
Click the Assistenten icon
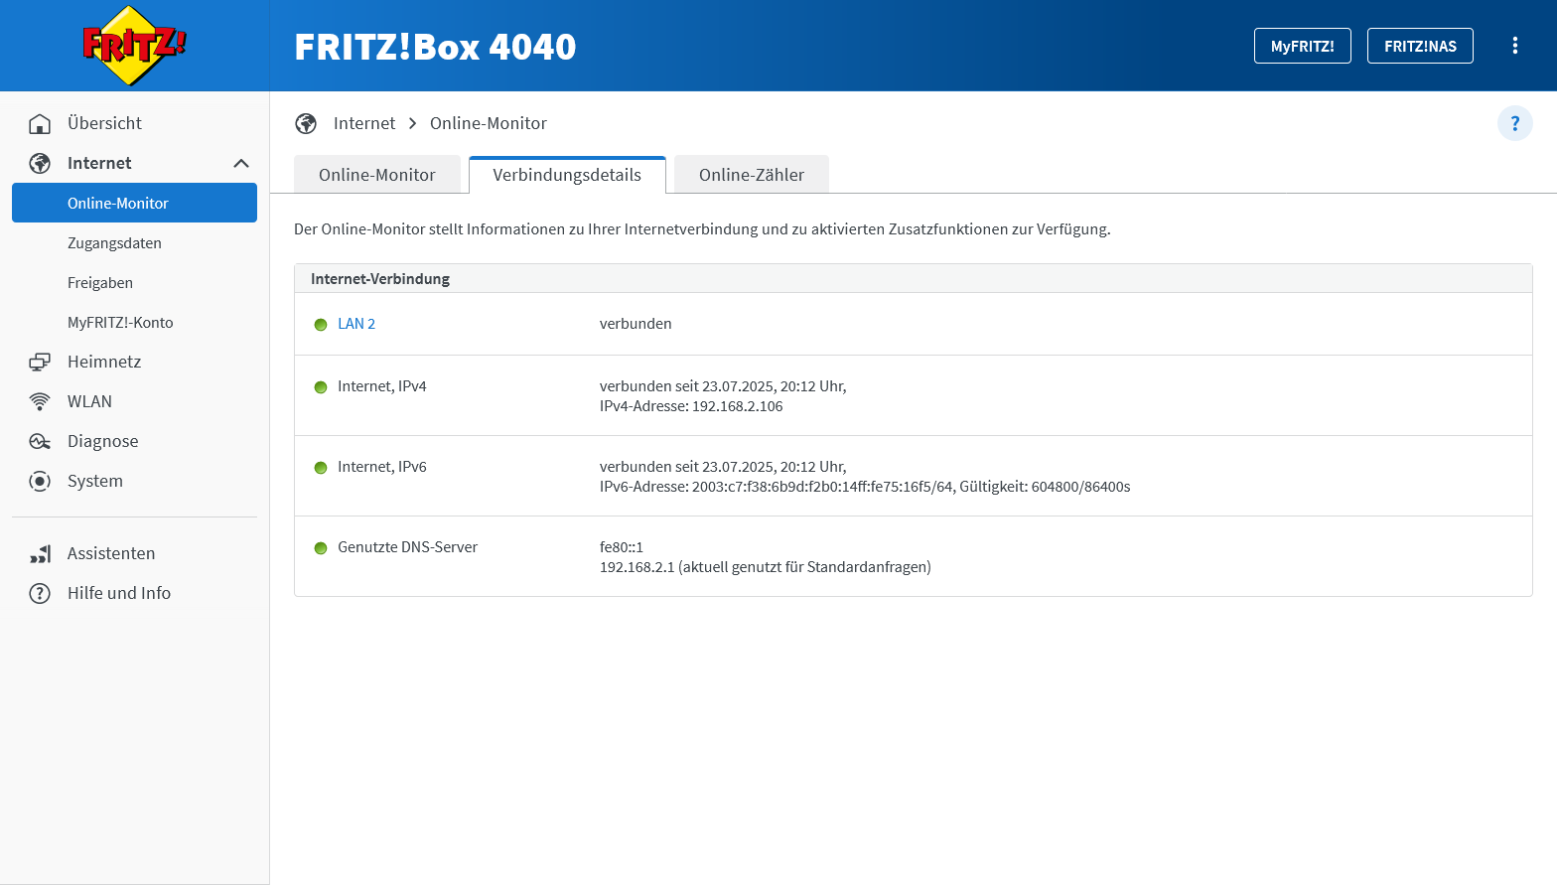(x=40, y=553)
